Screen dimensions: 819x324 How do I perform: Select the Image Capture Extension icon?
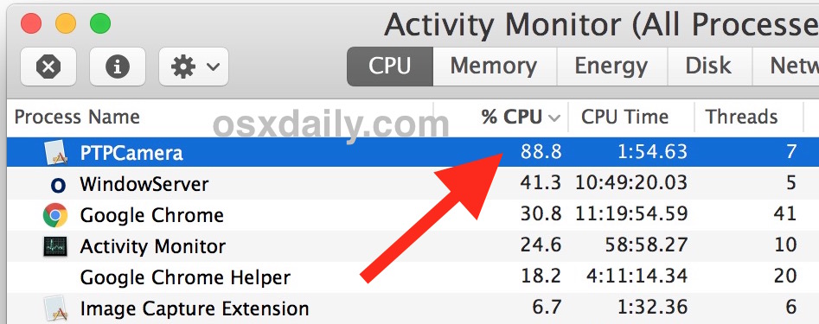pos(55,308)
